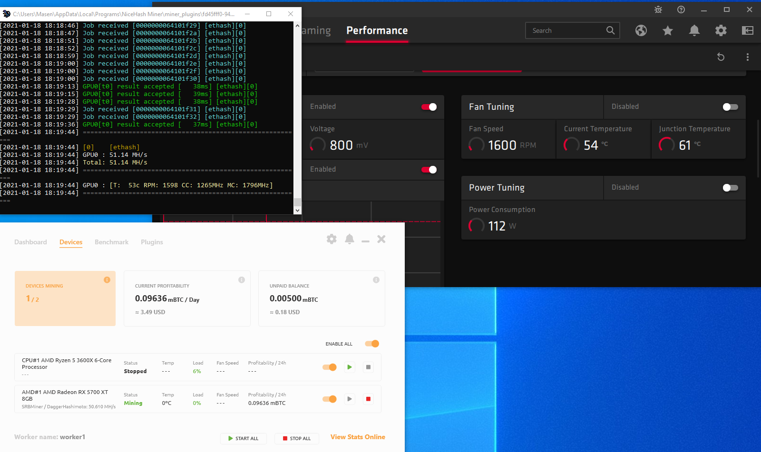Click the console scrollbar down arrow
This screenshot has height=452, width=761.
pos(297,210)
